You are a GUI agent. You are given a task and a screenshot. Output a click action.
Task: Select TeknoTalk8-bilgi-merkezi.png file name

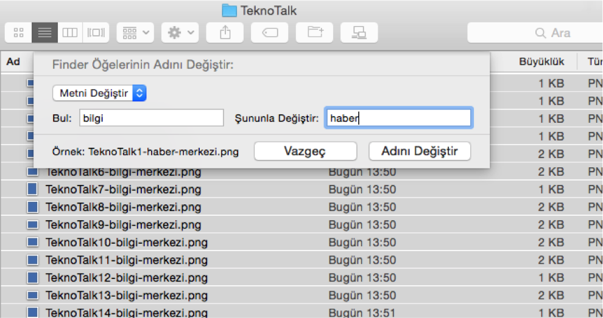123,207
